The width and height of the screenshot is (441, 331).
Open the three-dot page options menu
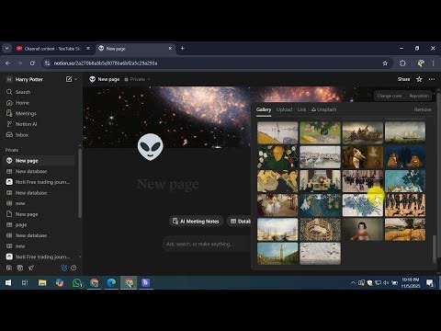tap(432, 79)
